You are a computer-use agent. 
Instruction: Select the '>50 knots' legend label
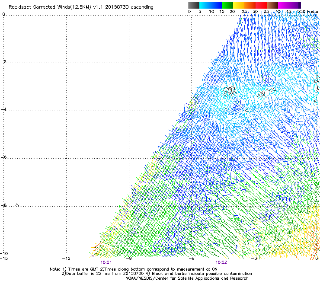point(308,12)
